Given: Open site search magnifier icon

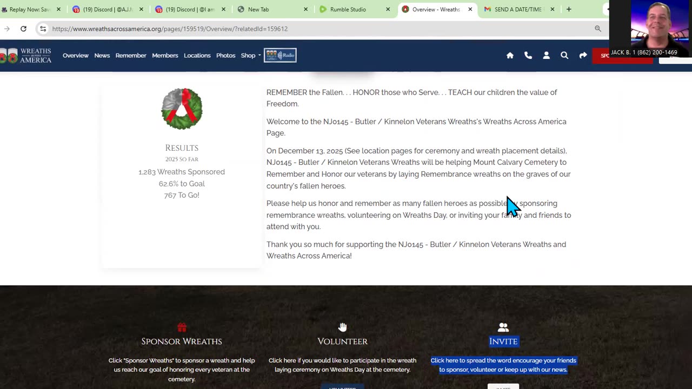Looking at the screenshot, I should pyautogui.click(x=564, y=55).
